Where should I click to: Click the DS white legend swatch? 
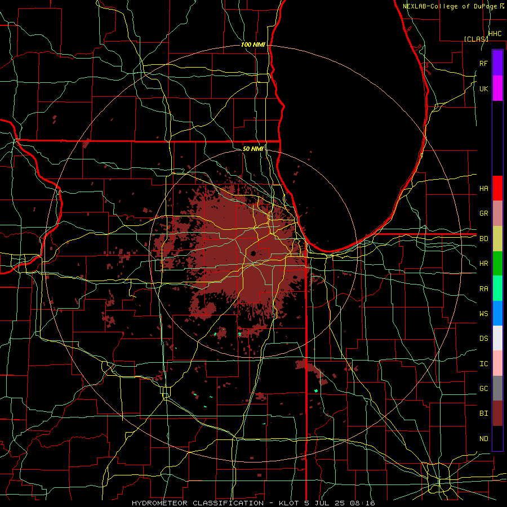[x=497, y=338]
